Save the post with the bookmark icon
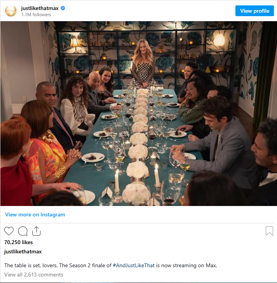 269,231
